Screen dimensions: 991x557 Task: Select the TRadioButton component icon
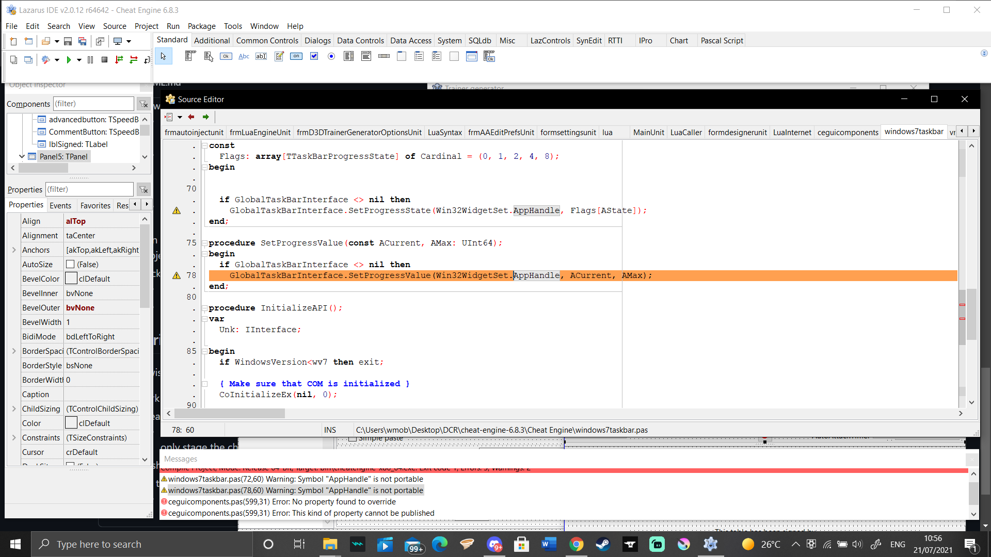[331, 56]
